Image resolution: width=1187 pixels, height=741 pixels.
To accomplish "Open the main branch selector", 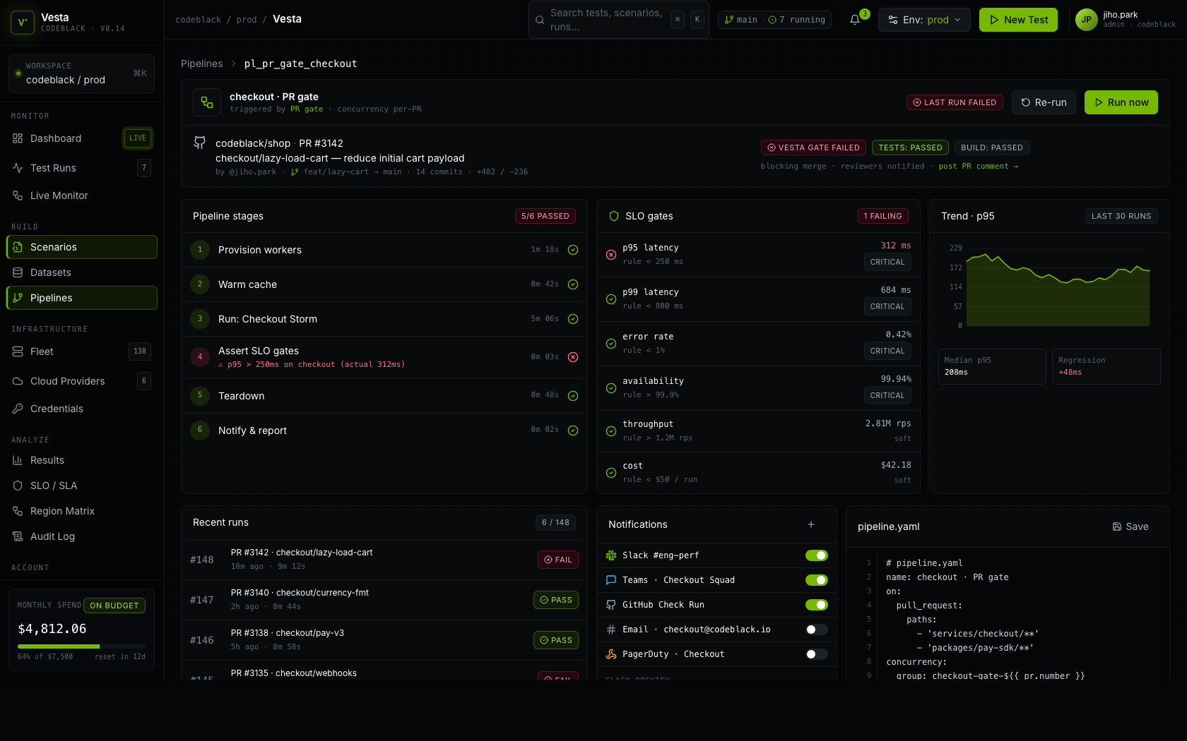I will (741, 20).
